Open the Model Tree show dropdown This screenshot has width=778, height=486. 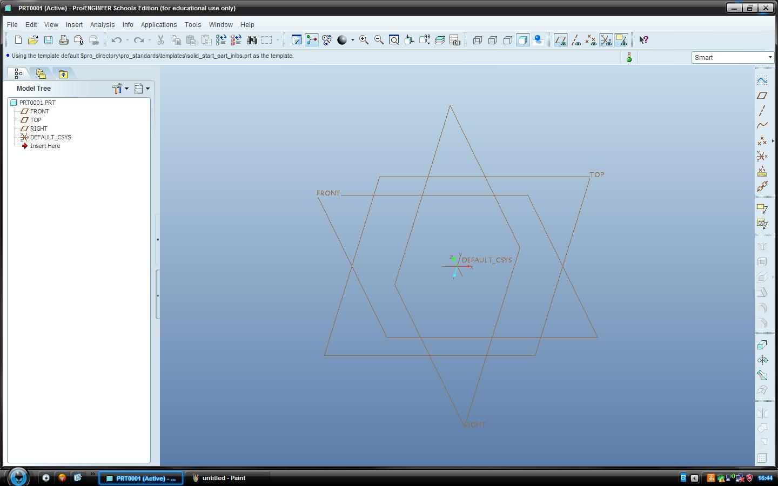[142, 89]
